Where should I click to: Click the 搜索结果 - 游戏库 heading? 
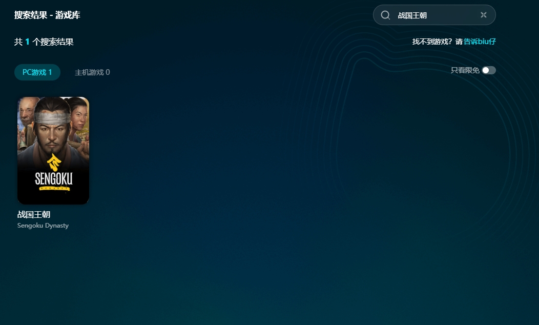[x=47, y=15]
